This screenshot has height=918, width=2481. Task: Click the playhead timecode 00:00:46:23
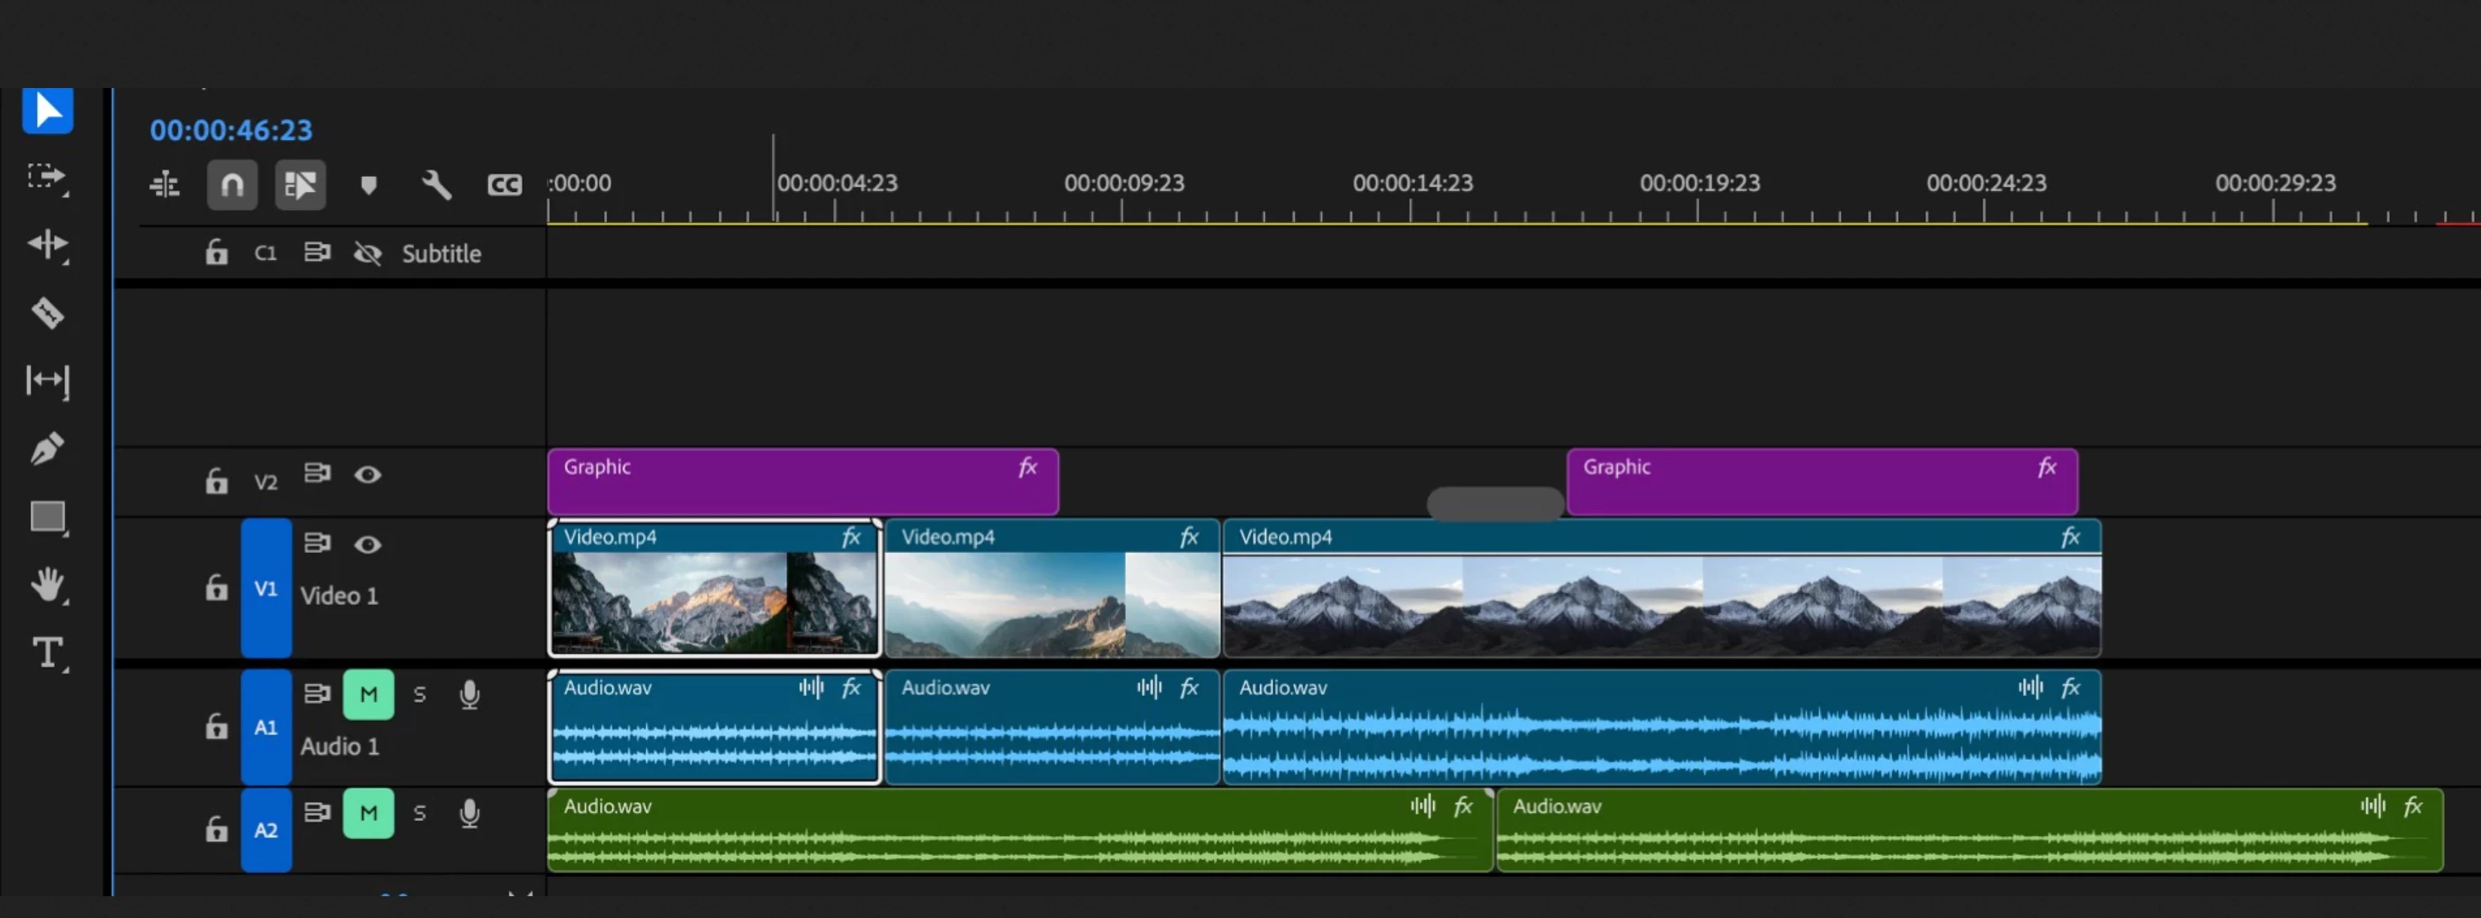(231, 130)
